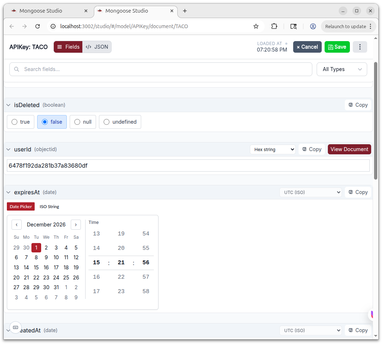This screenshot has width=382, height=344.
Task: Switch to the Fields view tab
Action: [68, 47]
